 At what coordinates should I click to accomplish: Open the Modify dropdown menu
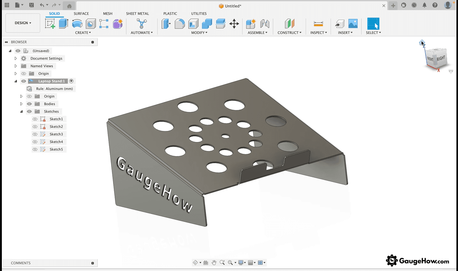click(199, 33)
